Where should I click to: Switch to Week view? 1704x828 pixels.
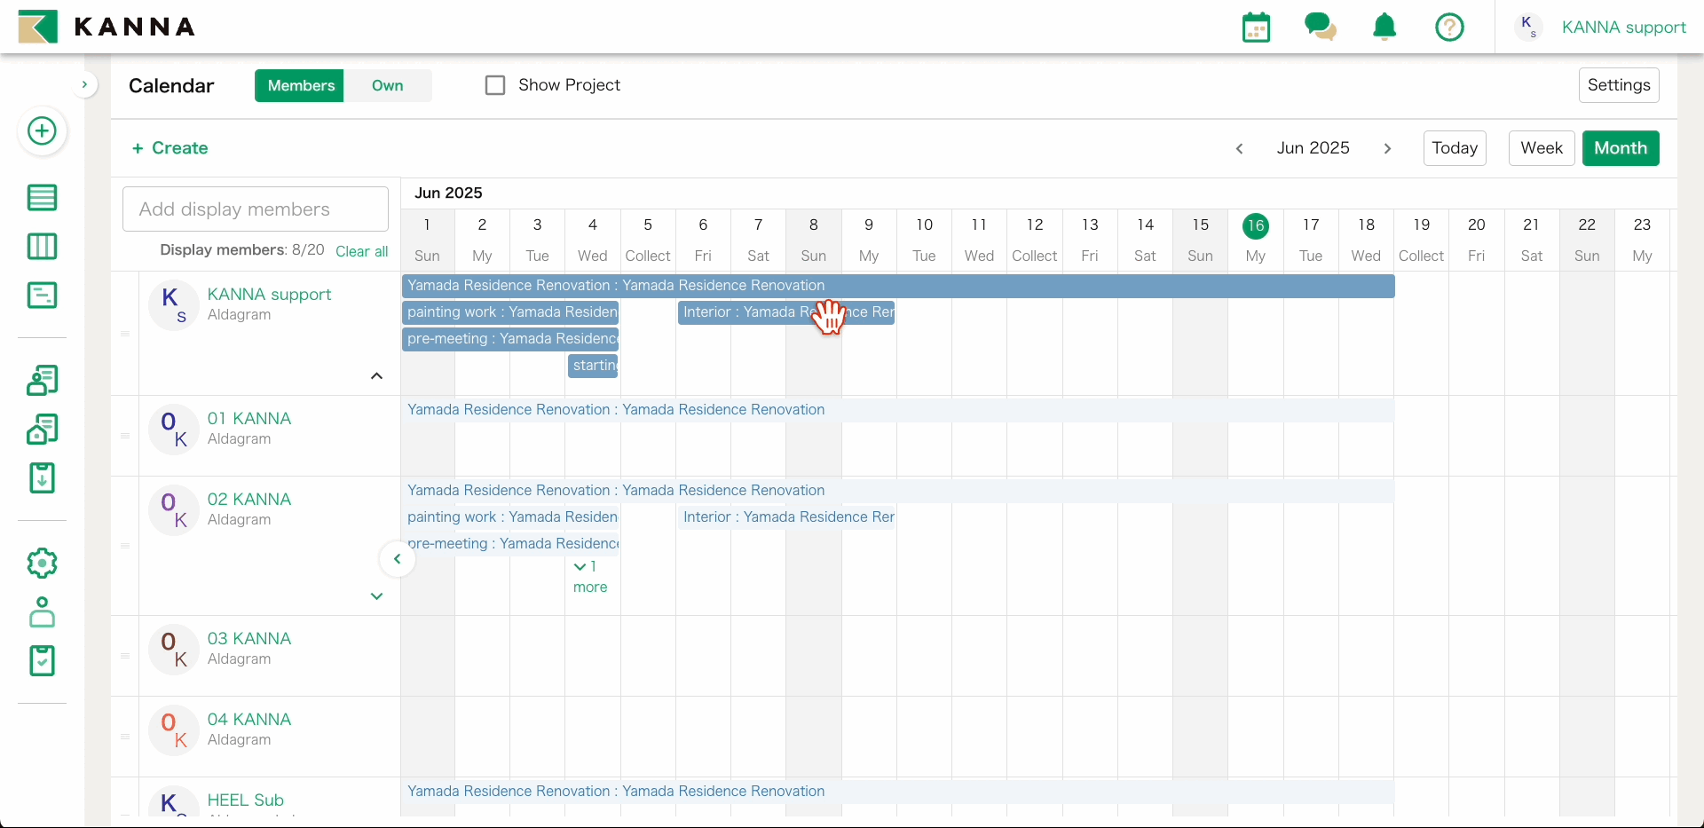[x=1542, y=148]
